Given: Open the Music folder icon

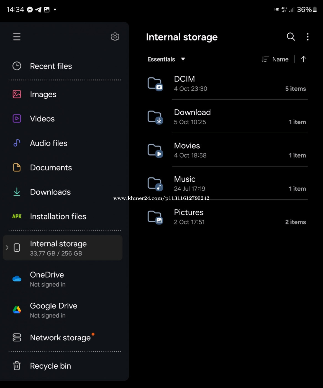Looking at the screenshot, I should 155,184.
